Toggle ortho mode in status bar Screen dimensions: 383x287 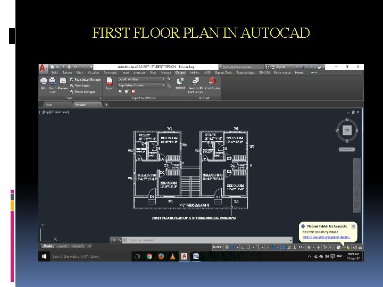point(243,247)
